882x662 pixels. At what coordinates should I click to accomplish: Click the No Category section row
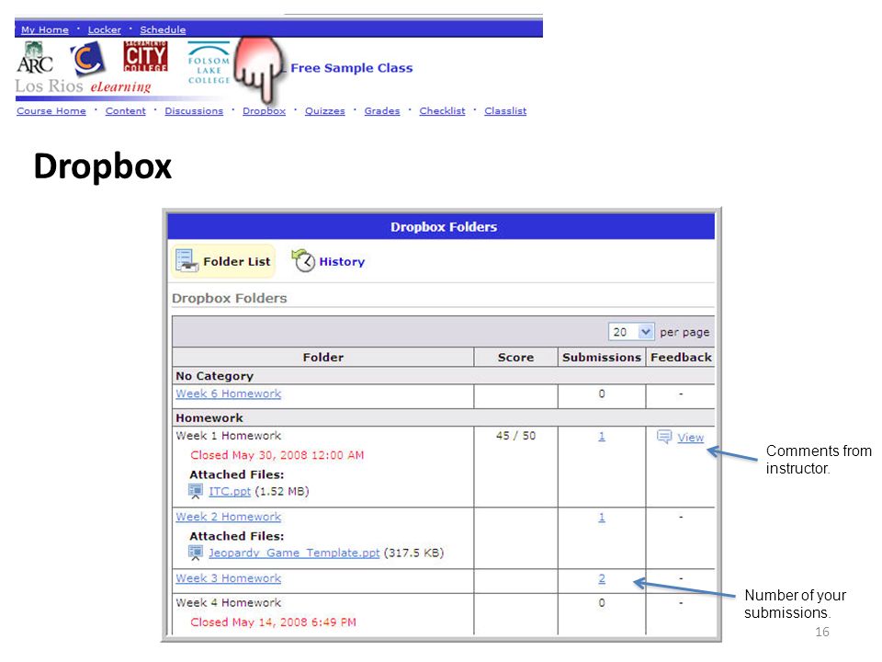coord(444,376)
